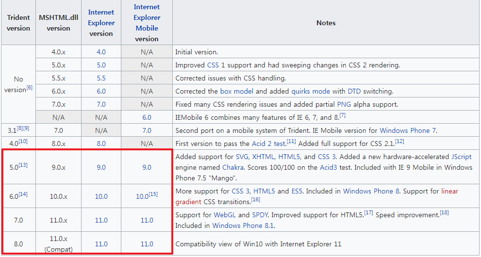481x257 pixels.
Task: Open Internet Explorer 8.0 version link
Action: [x=101, y=144]
